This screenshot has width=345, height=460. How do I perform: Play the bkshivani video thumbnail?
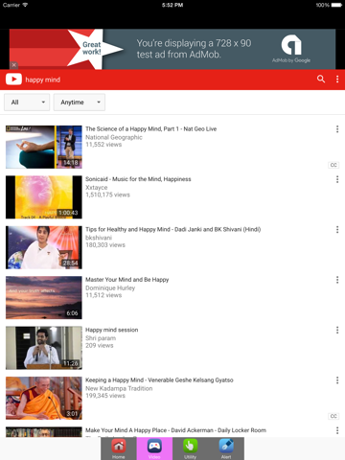click(x=44, y=247)
